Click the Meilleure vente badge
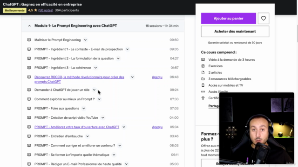 point(14,10)
